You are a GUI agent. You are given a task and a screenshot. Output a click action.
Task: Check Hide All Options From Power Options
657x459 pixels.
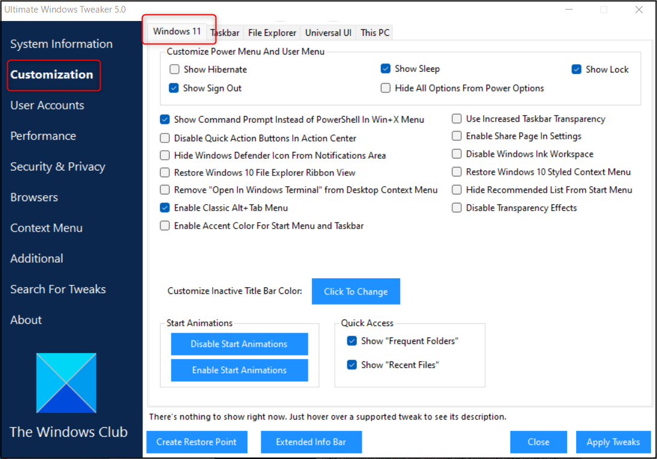coord(386,88)
